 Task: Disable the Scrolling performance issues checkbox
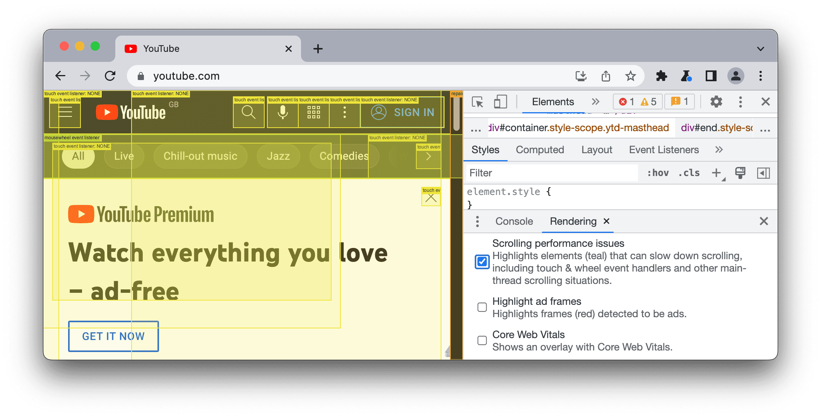(482, 262)
